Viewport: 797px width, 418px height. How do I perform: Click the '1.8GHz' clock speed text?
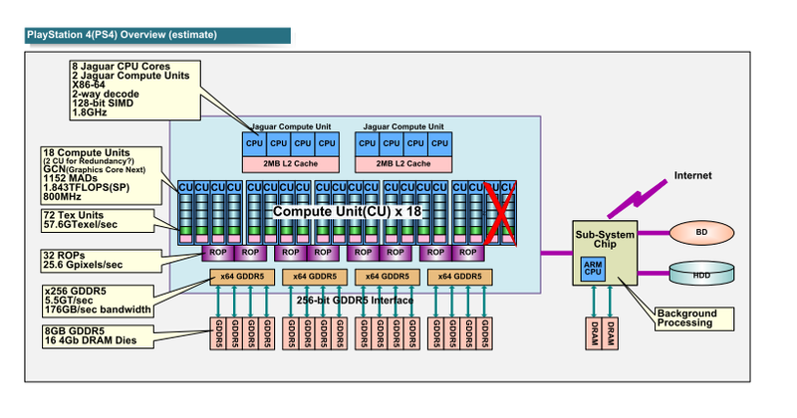[90, 112]
